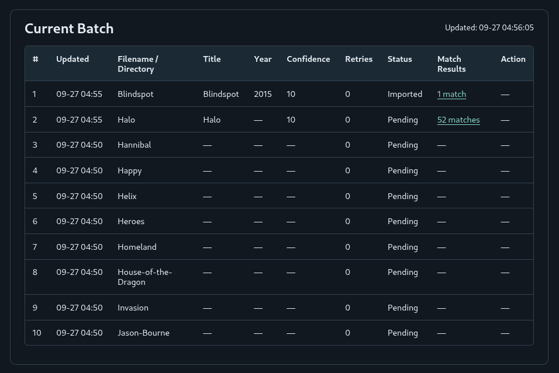Select the 'Heroes' filename cell
559x373 pixels.
(131, 221)
